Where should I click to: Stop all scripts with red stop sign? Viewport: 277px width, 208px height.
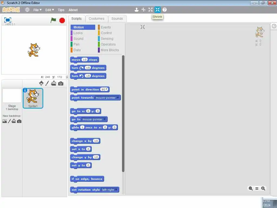pos(62,21)
